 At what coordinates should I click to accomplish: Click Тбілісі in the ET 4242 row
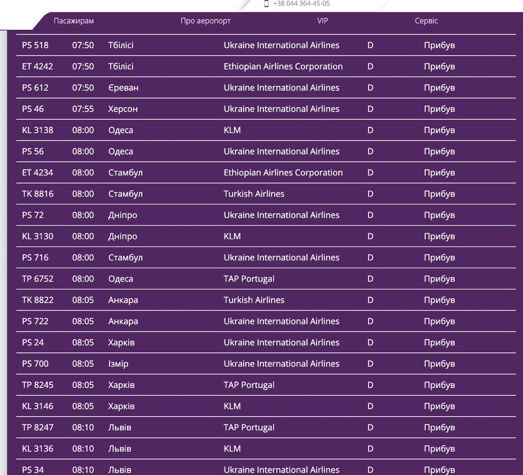tap(121, 67)
